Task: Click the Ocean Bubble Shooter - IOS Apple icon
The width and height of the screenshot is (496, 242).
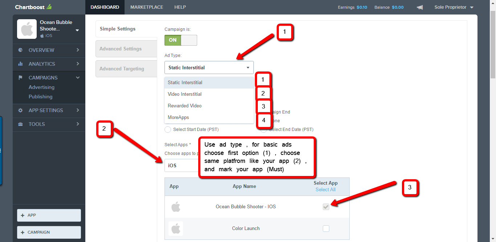Action: coord(176,207)
